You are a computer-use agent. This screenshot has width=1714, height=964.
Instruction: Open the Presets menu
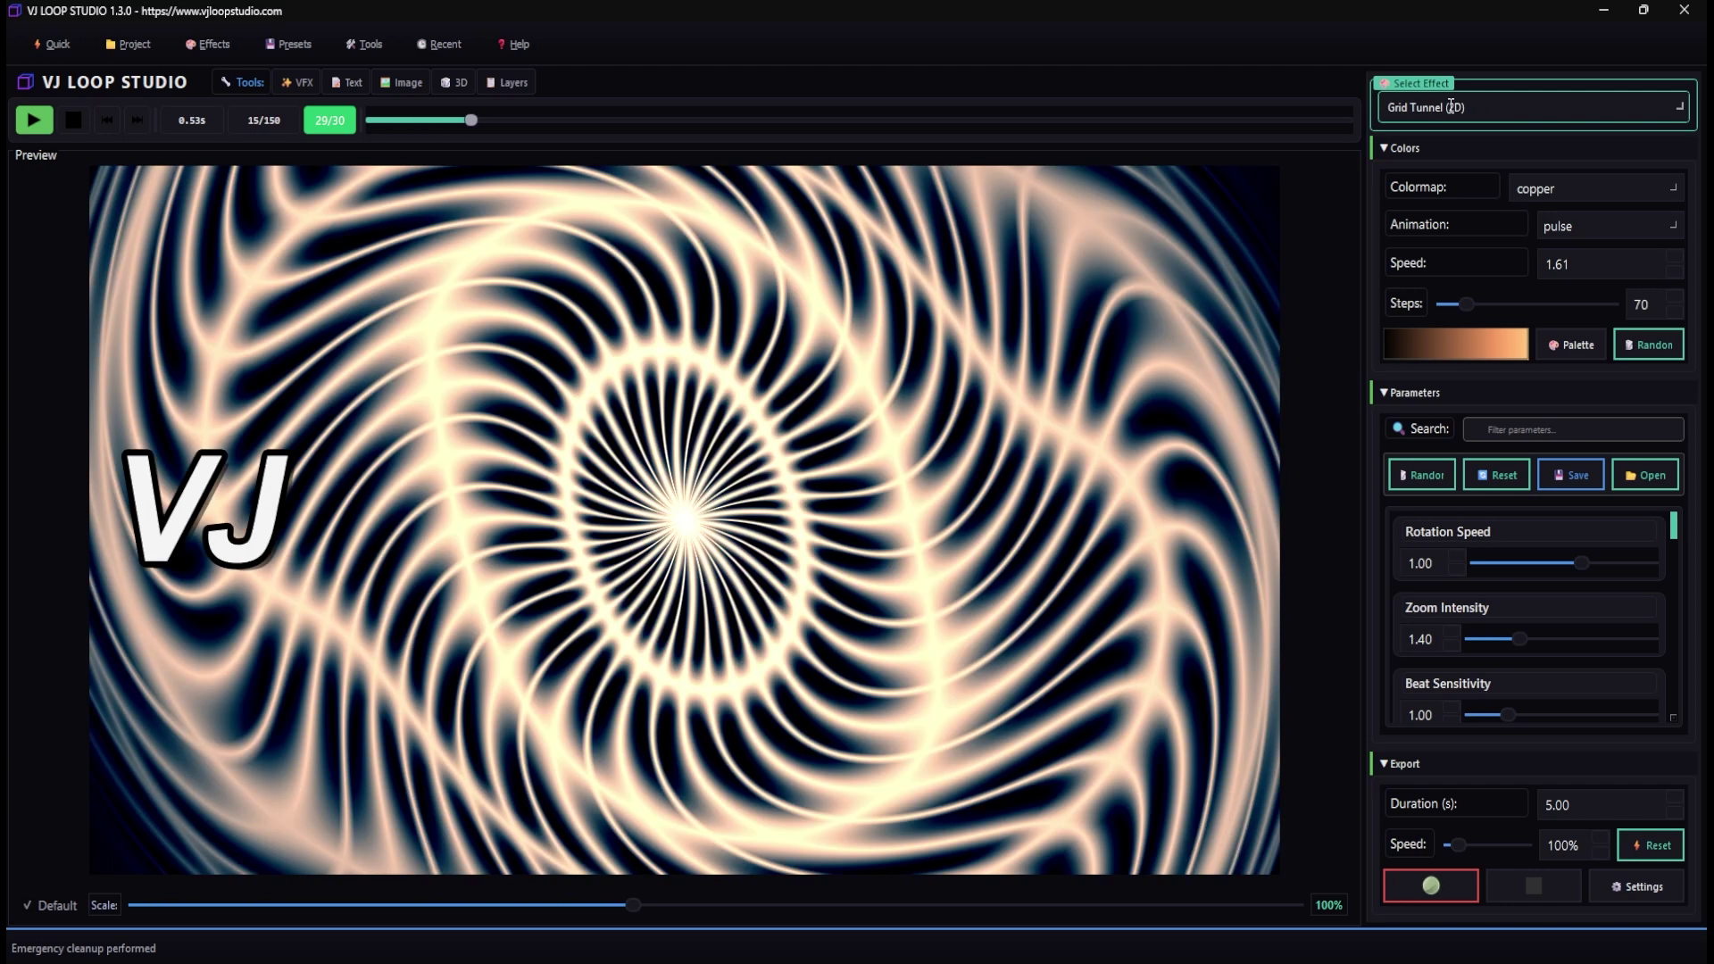287,44
